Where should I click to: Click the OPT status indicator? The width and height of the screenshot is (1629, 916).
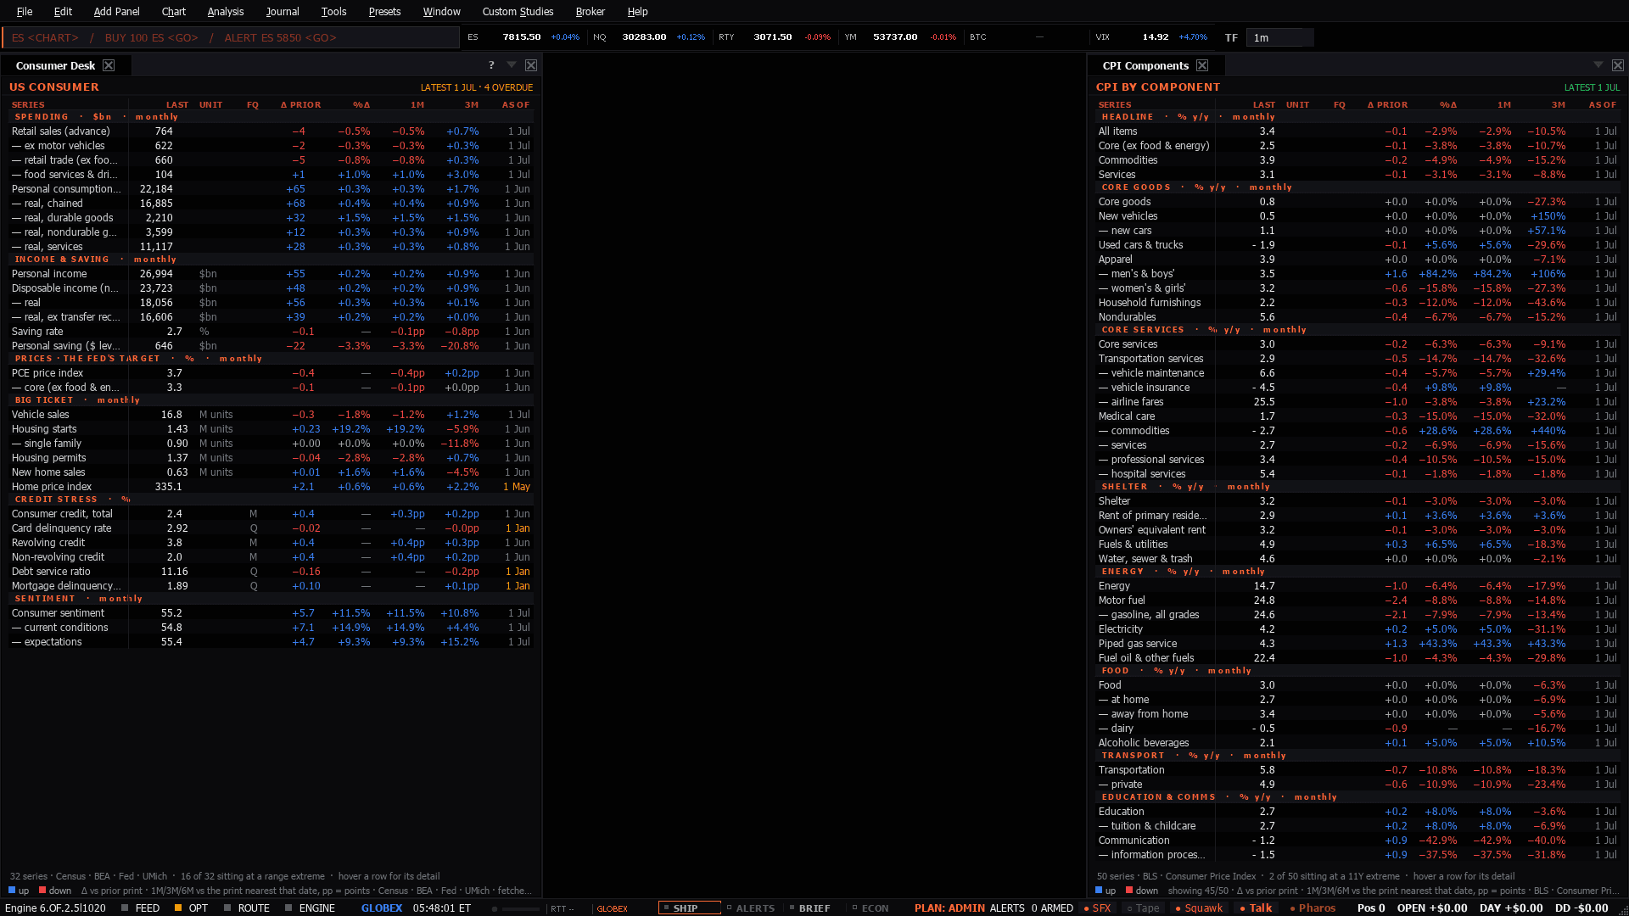point(191,908)
